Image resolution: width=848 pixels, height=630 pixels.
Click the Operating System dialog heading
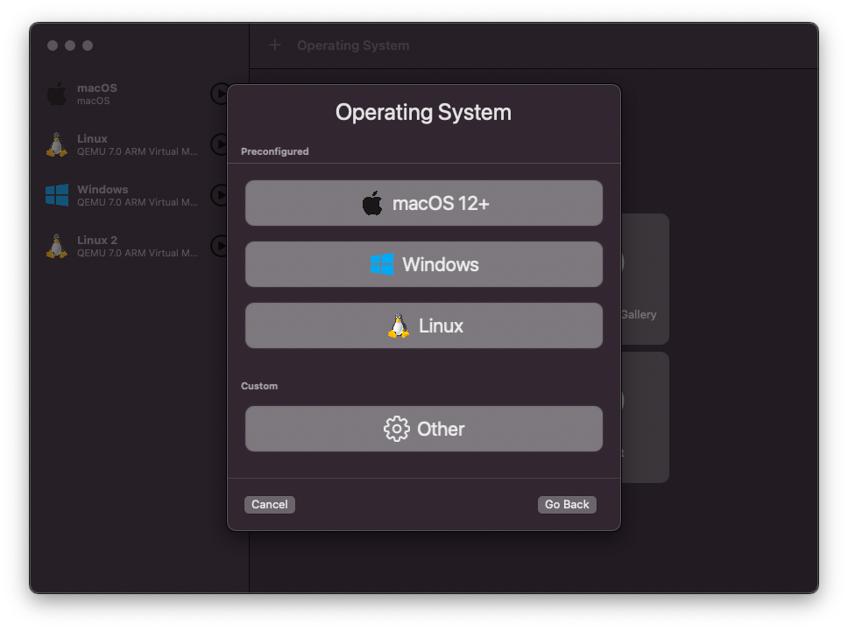(423, 112)
